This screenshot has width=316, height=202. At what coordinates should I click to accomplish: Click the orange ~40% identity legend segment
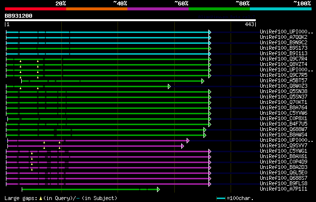[x=97, y=9]
